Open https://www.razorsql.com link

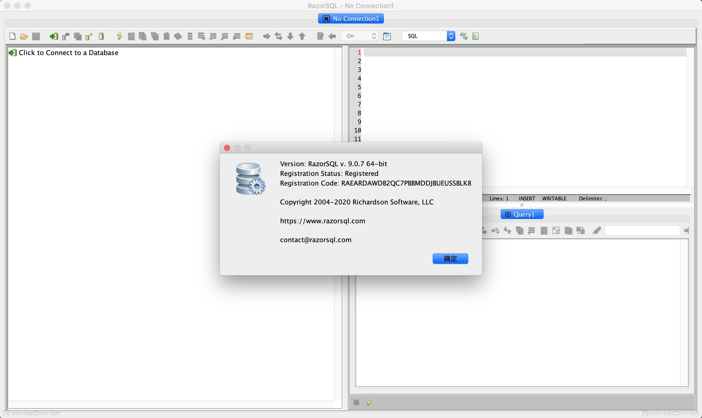(x=322, y=220)
